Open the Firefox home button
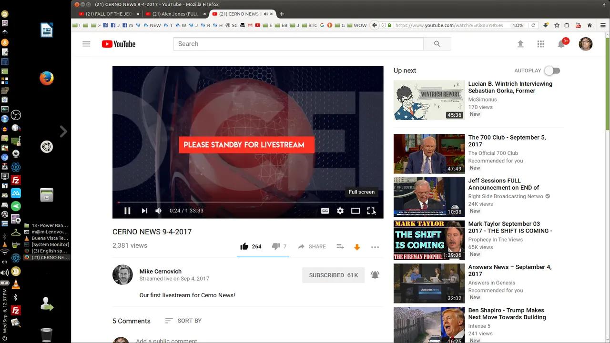Viewport: 610px width, 343px height. tap(590, 25)
